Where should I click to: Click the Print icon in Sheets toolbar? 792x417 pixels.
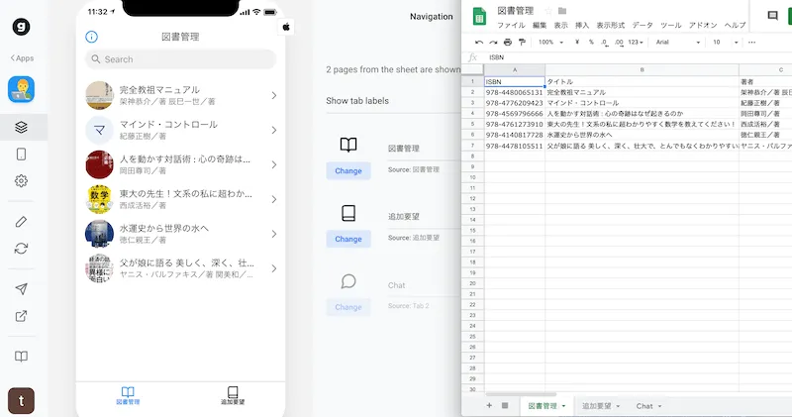pos(508,43)
